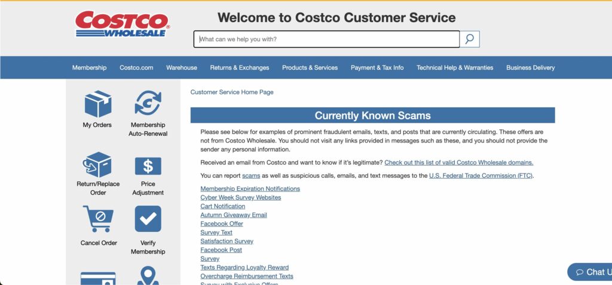The width and height of the screenshot is (612, 285).
Task: Open Texts Regarding Loyalty Reward link
Action: pyautogui.click(x=244, y=268)
